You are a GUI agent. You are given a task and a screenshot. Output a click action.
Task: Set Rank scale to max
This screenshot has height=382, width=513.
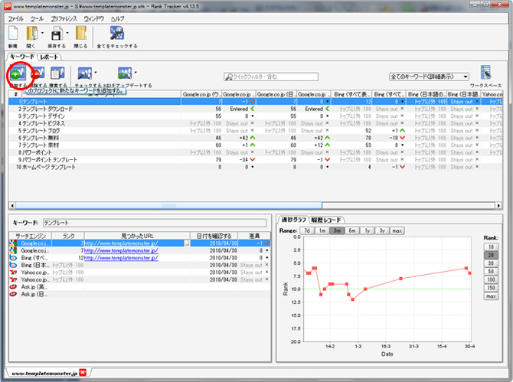491,296
